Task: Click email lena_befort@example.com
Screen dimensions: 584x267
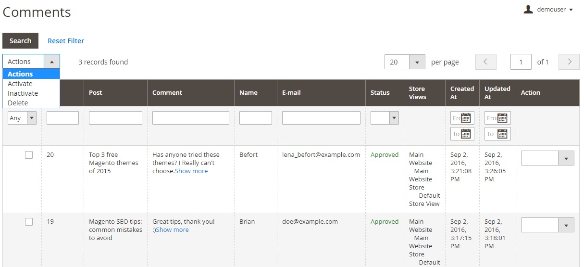Action: (321, 155)
